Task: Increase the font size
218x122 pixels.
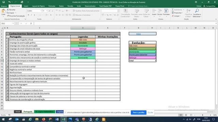Action: (x=50, y=11)
